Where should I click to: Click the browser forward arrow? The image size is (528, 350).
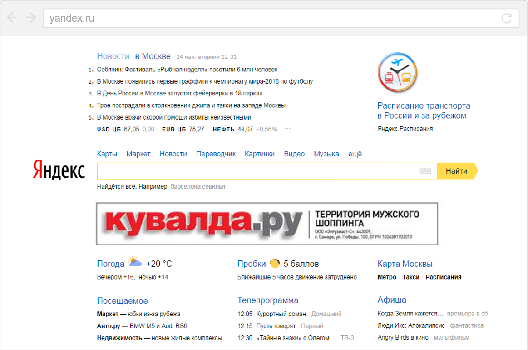coord(31,18)
